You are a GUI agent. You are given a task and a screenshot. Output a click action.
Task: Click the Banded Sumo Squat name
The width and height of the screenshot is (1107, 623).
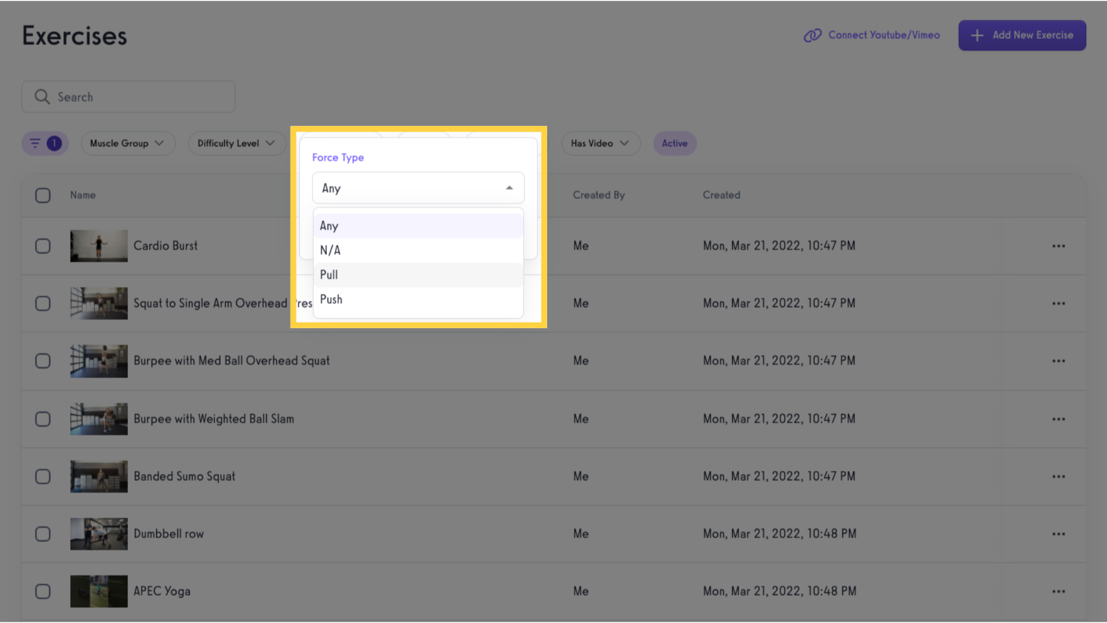[x=184, y=476]
